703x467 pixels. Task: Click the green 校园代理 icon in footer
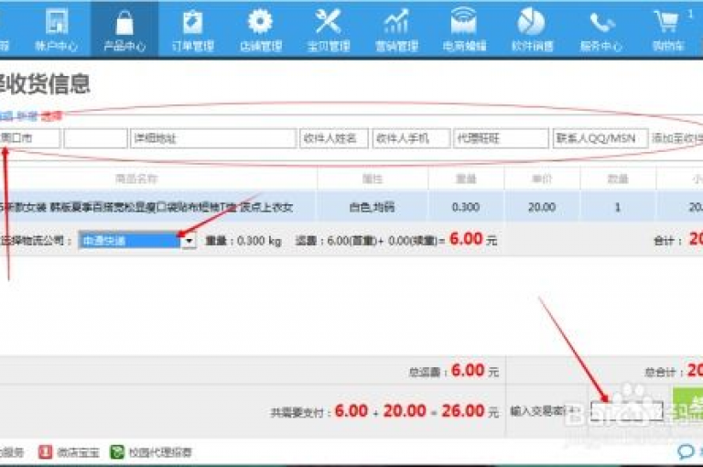tap(117, 451)
